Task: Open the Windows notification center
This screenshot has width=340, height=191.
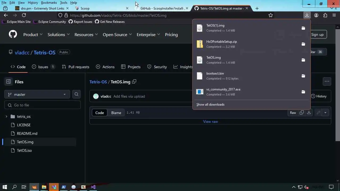Action: [331, 187]
